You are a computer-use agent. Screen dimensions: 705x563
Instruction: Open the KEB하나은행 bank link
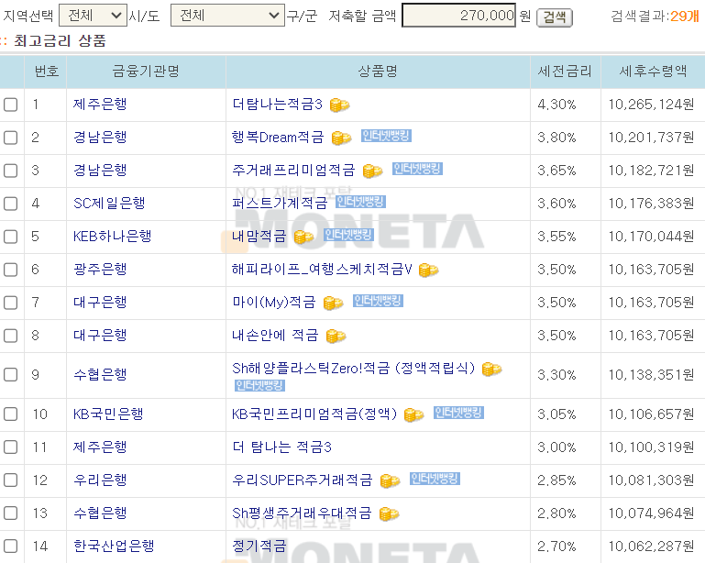[113, 236]
